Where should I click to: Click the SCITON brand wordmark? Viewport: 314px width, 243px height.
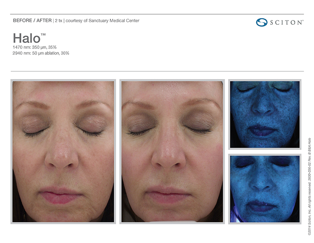coord(287,22)
